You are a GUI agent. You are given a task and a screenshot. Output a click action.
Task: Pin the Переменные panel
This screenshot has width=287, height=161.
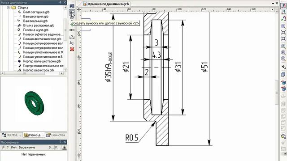61,142
